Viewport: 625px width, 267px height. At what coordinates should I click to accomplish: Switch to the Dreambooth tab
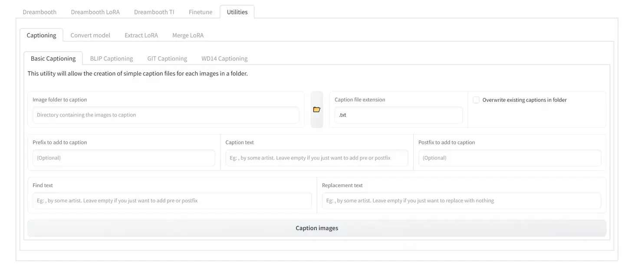tap(39, 12)
